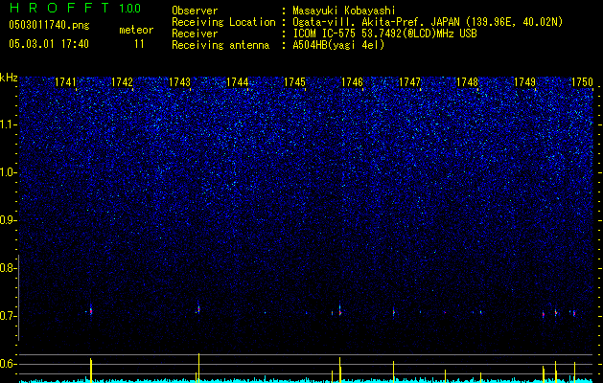
Task: Click the meteor echo just after 1743
Action: tap(198, 307)
